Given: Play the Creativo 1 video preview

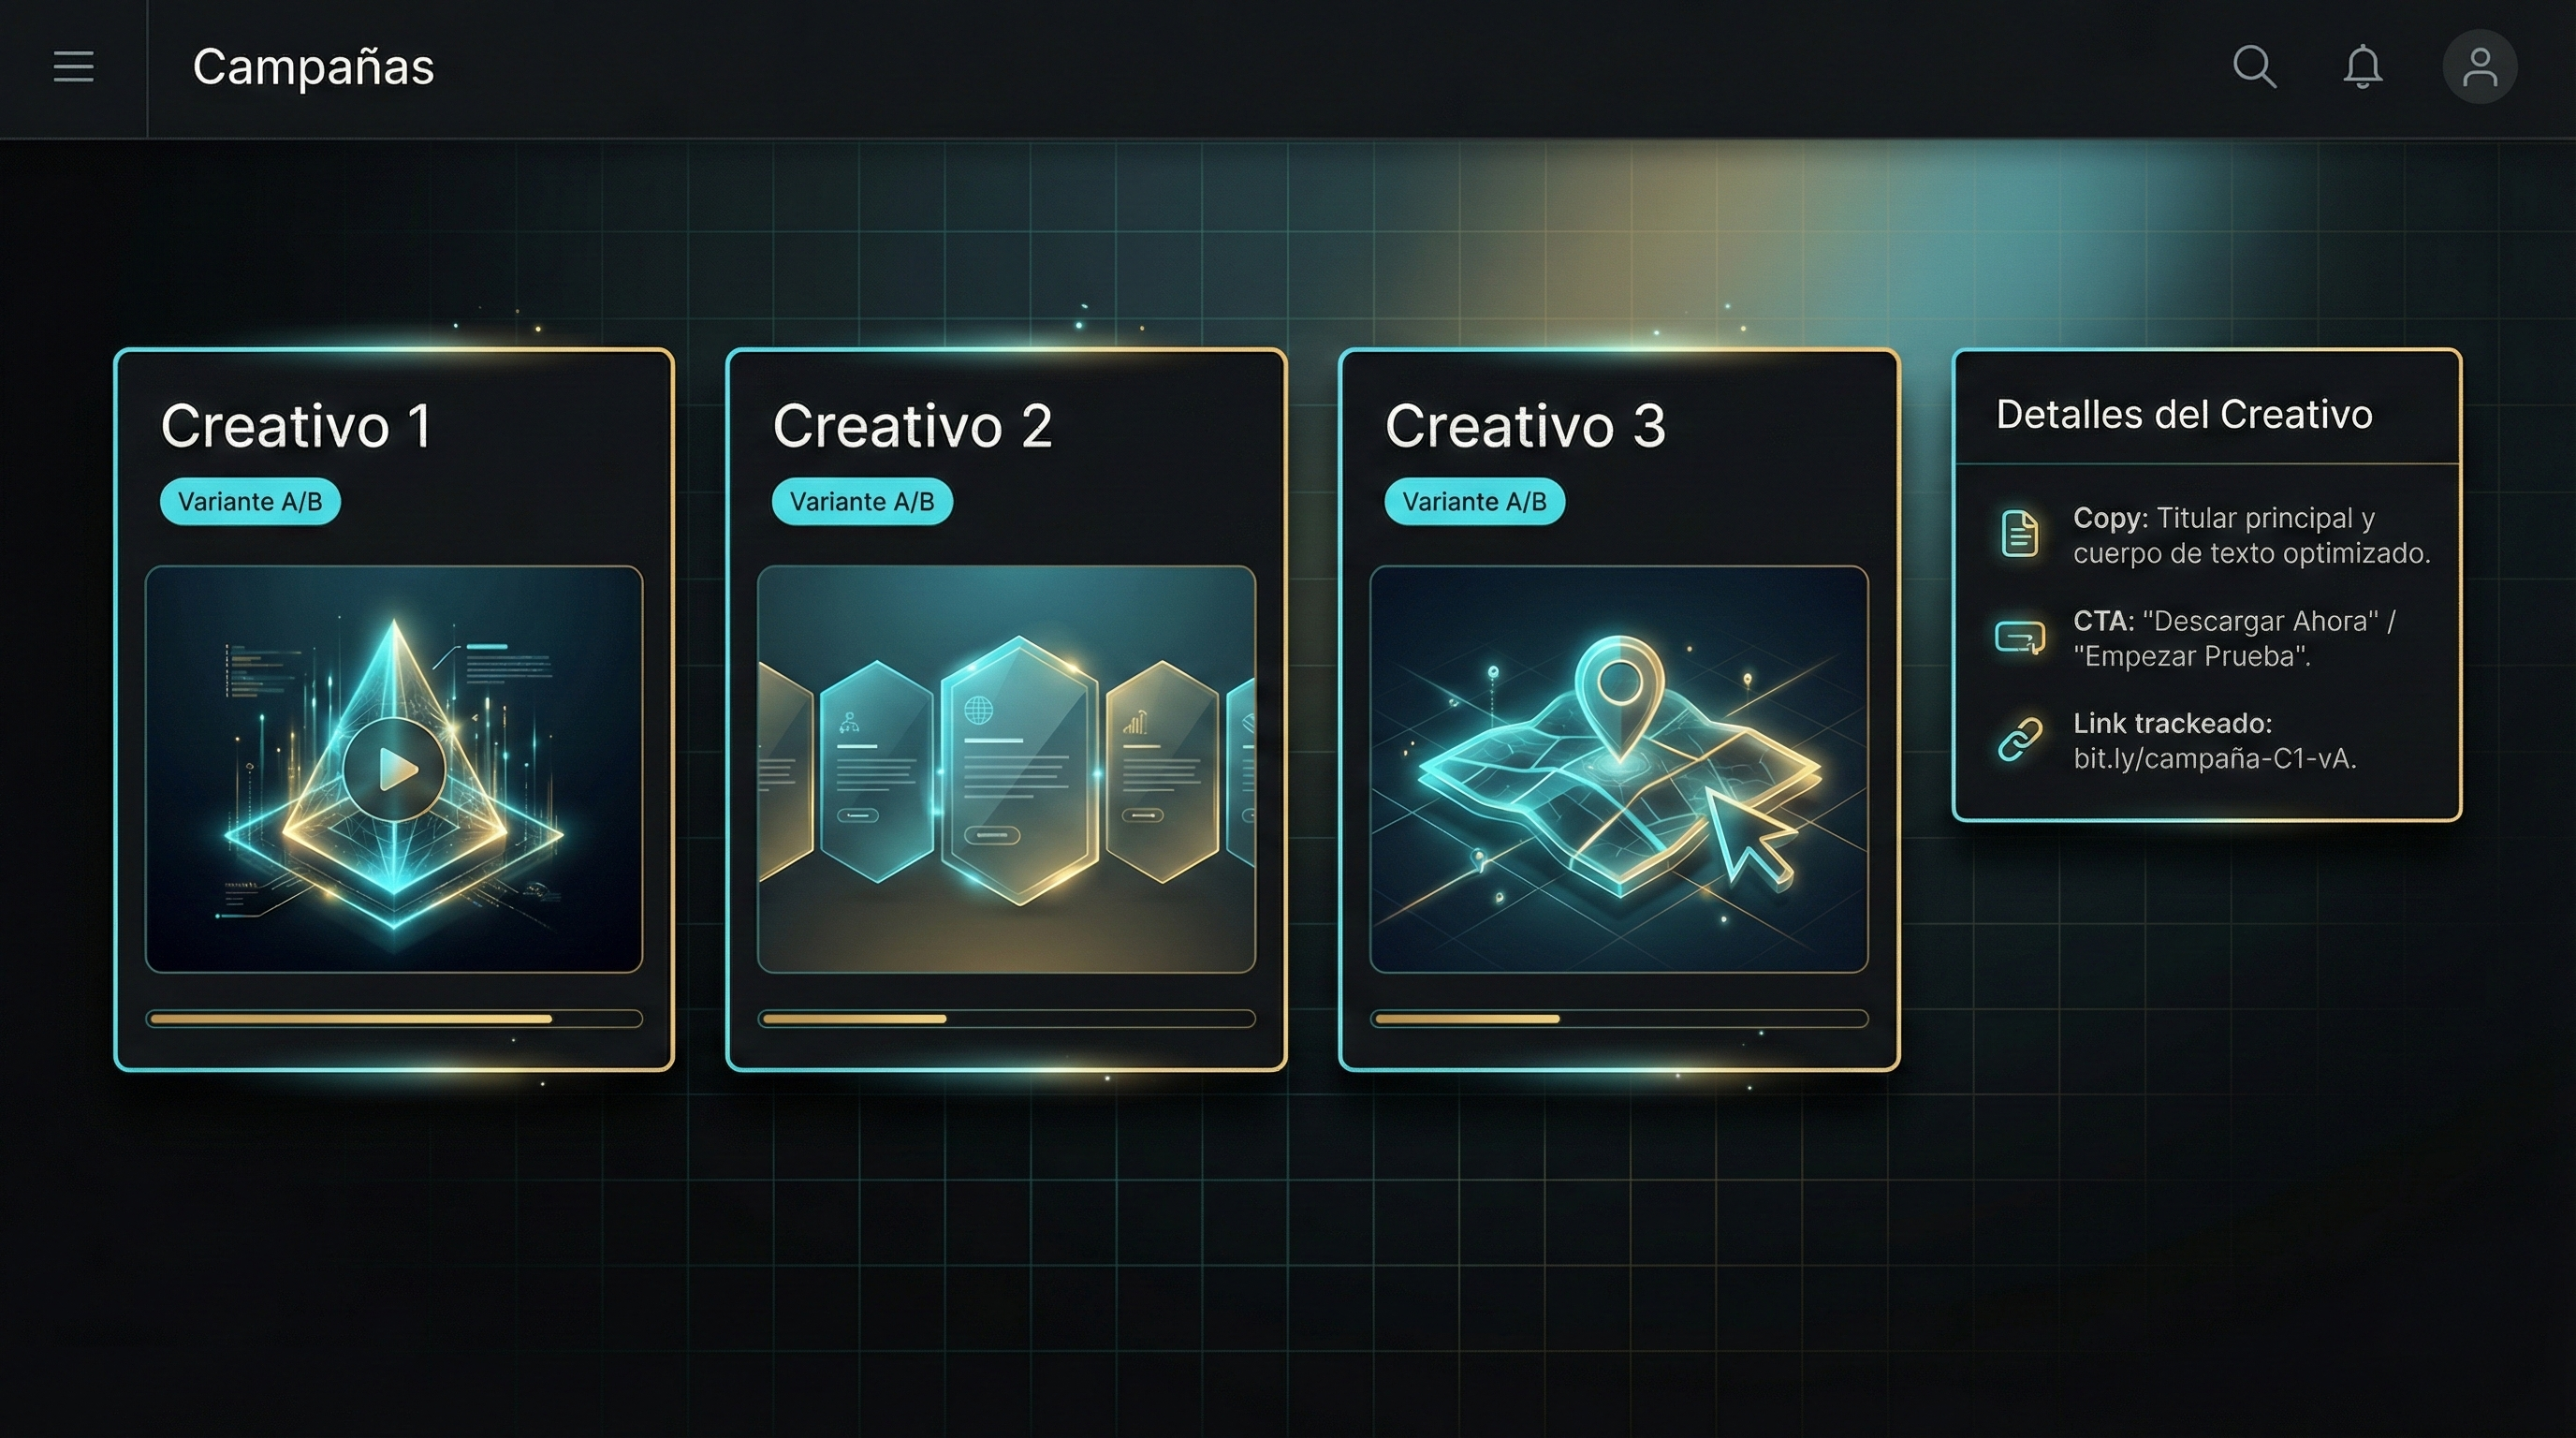Looking at the screenshot, I should [x=394, y=769].
